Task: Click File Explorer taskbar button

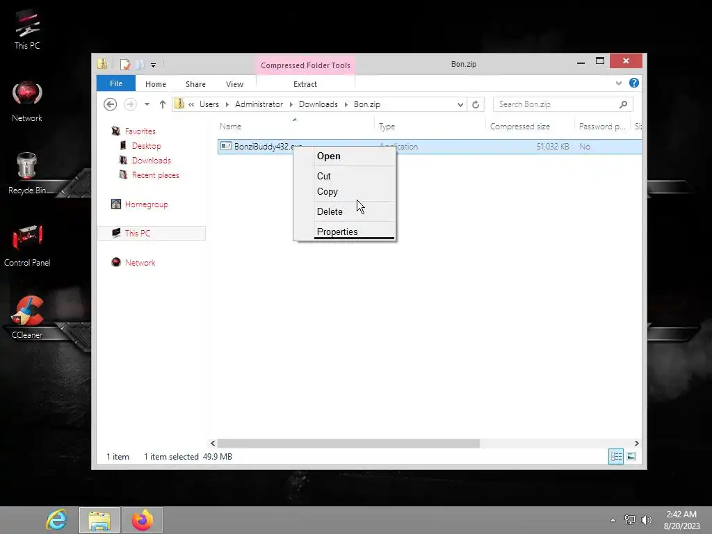Action: [x=99, y=520]
